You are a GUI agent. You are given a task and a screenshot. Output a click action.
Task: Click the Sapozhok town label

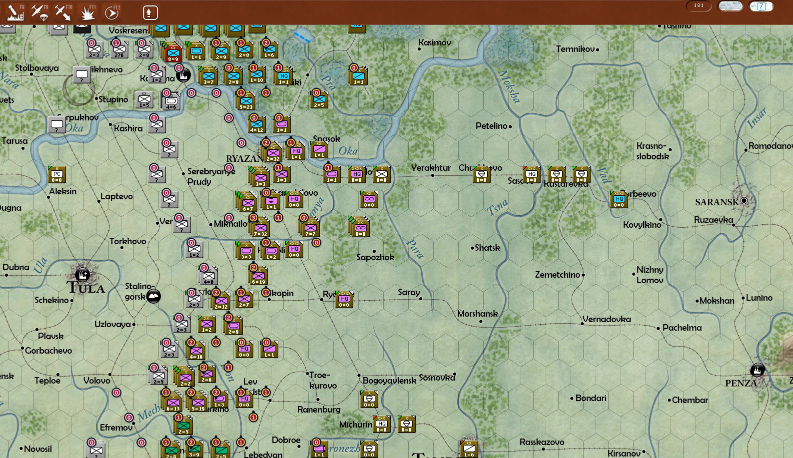coord(375,257)
